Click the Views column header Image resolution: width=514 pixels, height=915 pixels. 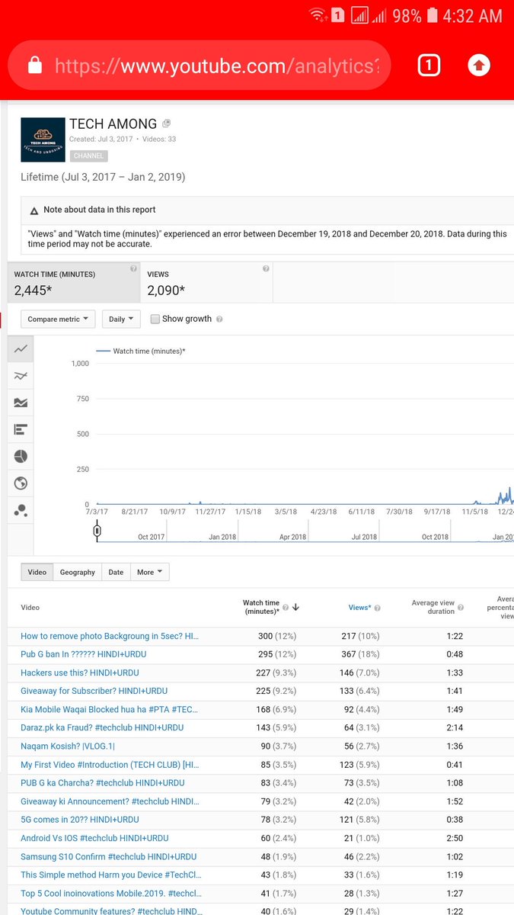click(x=359, y=608)
